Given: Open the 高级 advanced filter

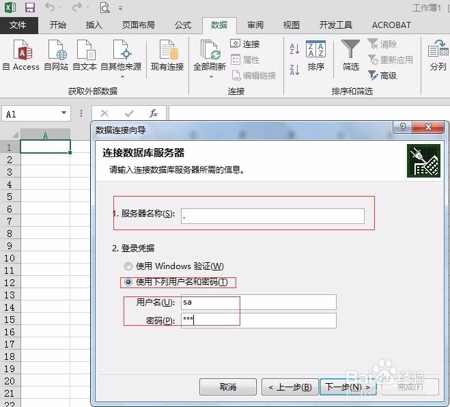Looking at the screenshot, I should pos(382,76).
